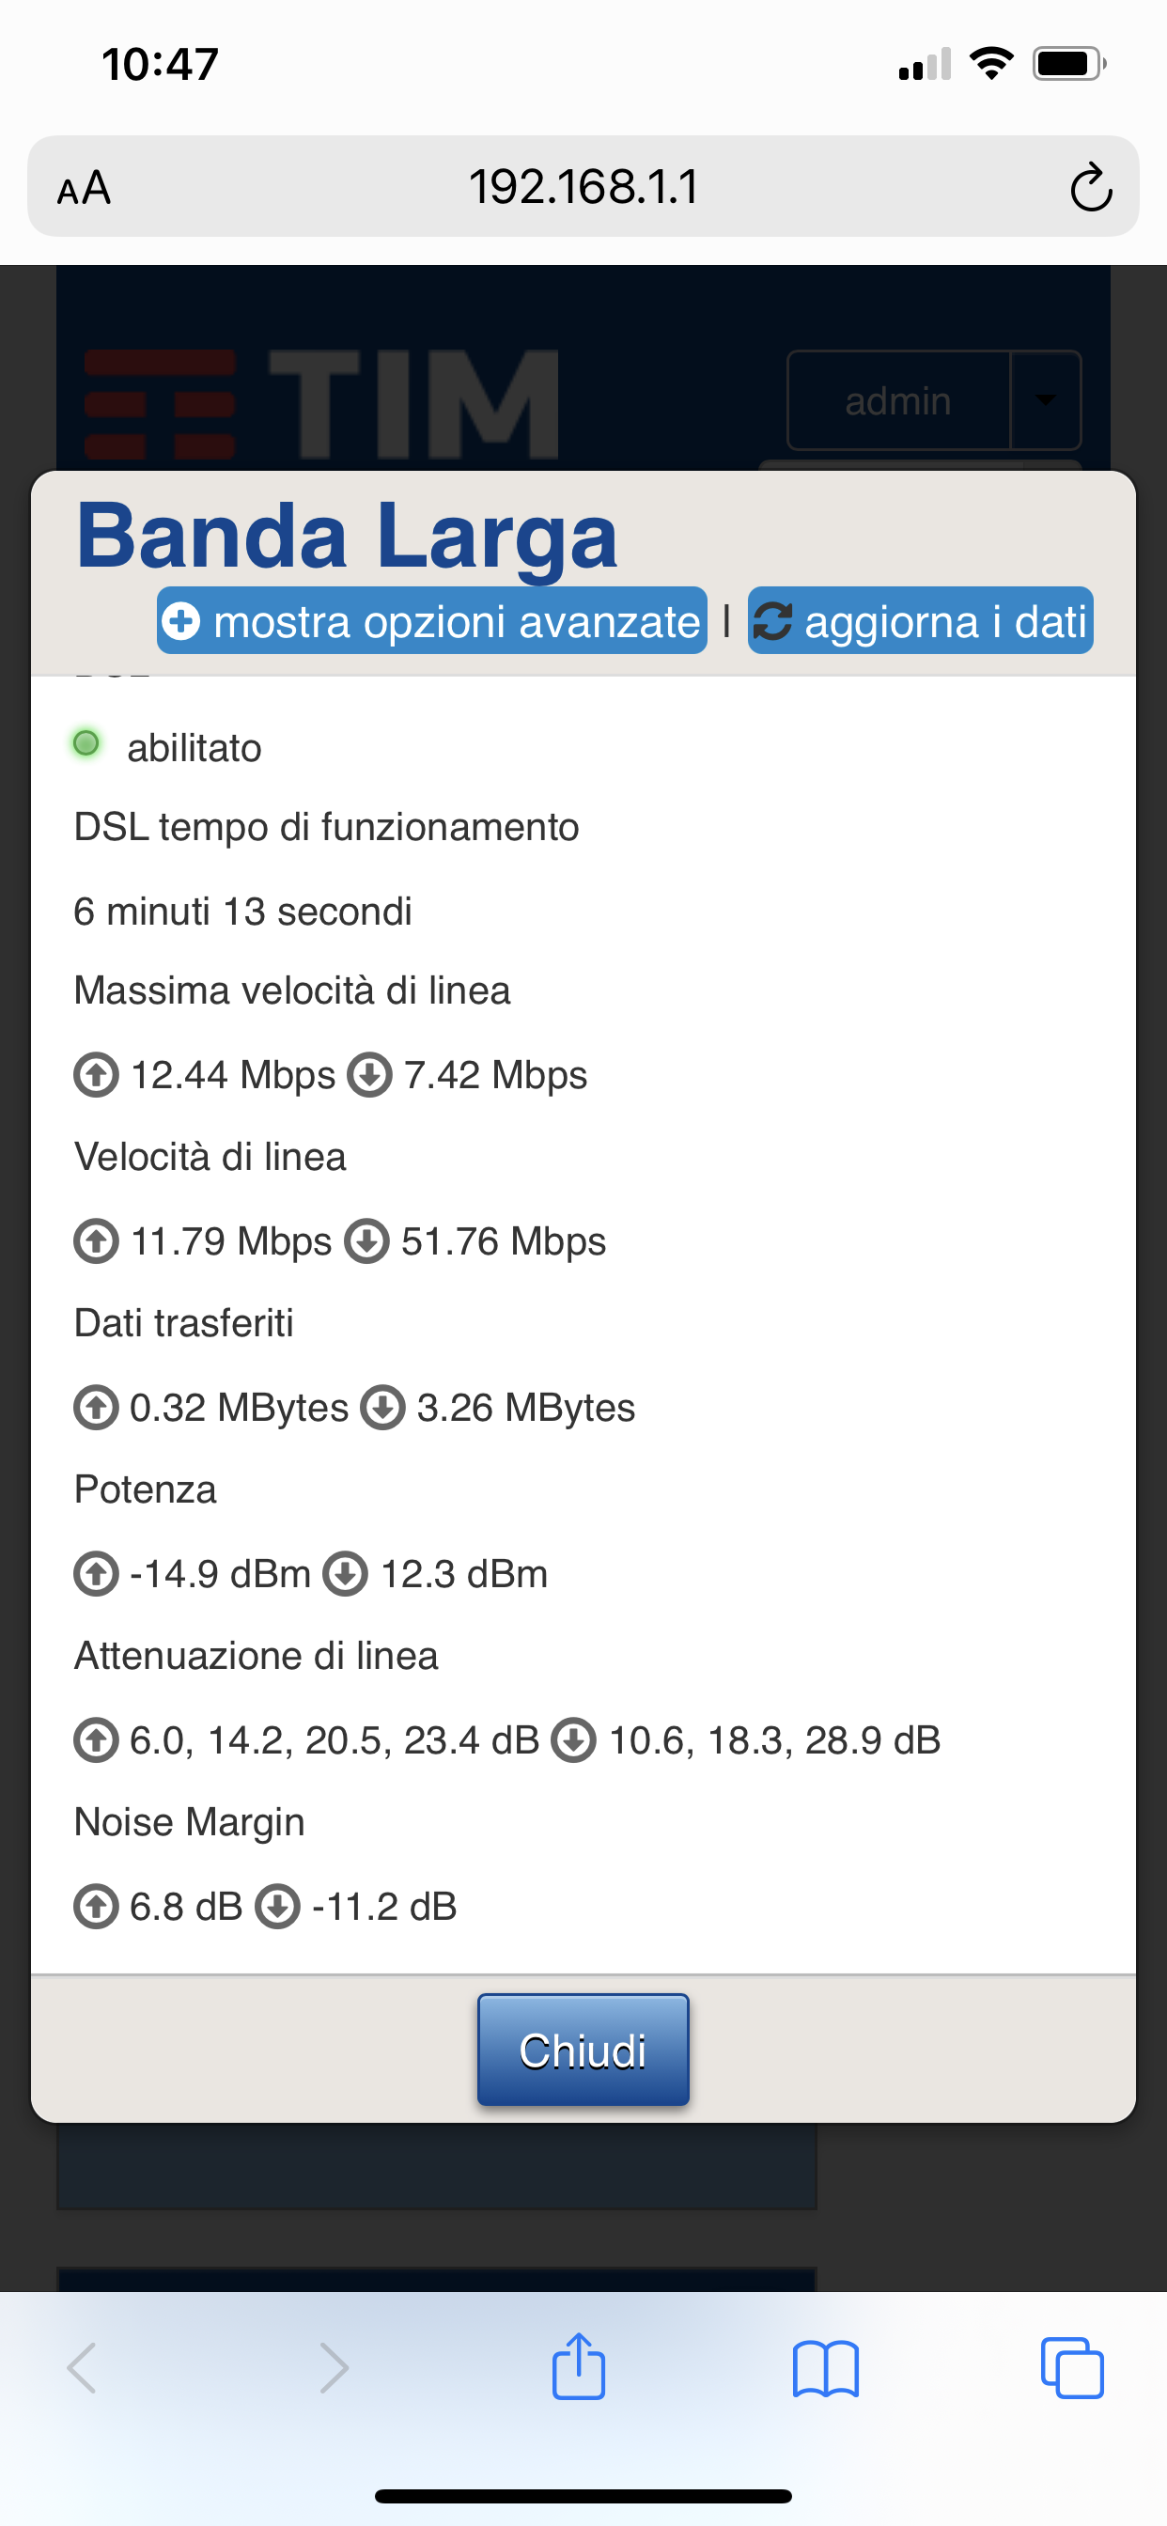Image resolution: width=1167 pixels, height=2526 pixels.
Task: Tap the AA reader text-size control
Action: [84, 187]
